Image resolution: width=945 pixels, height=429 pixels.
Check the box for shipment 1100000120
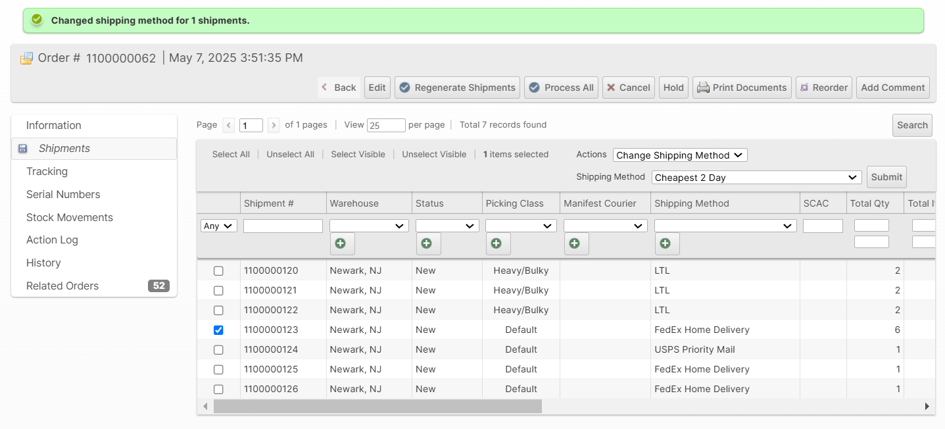coord(218,271)
